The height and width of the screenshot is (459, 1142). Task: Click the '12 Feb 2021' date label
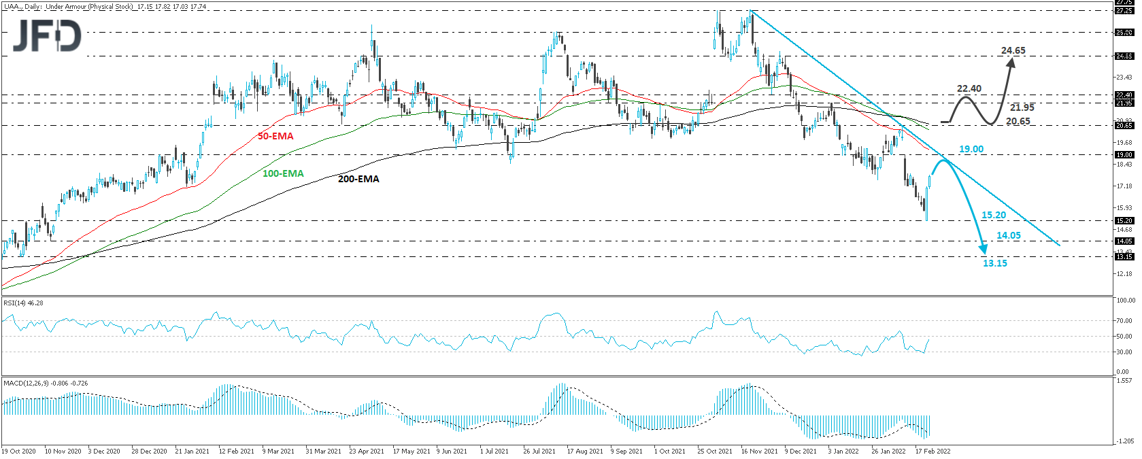coord(236,452)
